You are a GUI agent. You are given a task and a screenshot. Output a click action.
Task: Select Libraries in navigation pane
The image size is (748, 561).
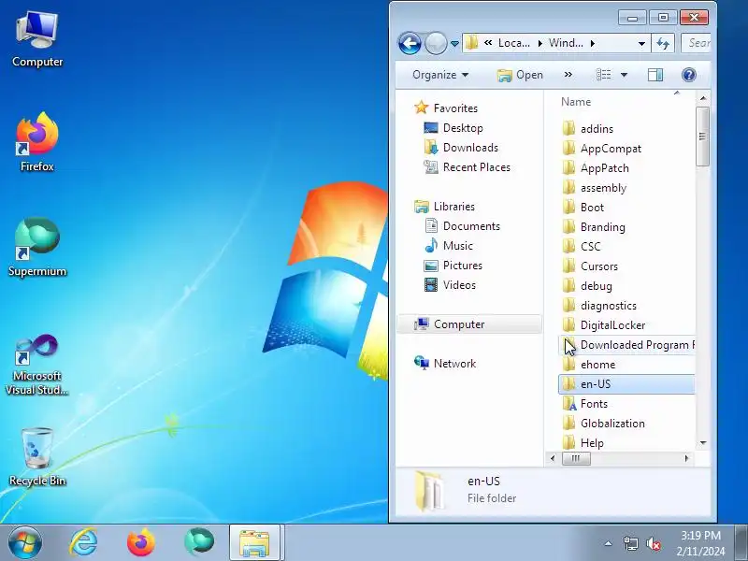(453, 207)
